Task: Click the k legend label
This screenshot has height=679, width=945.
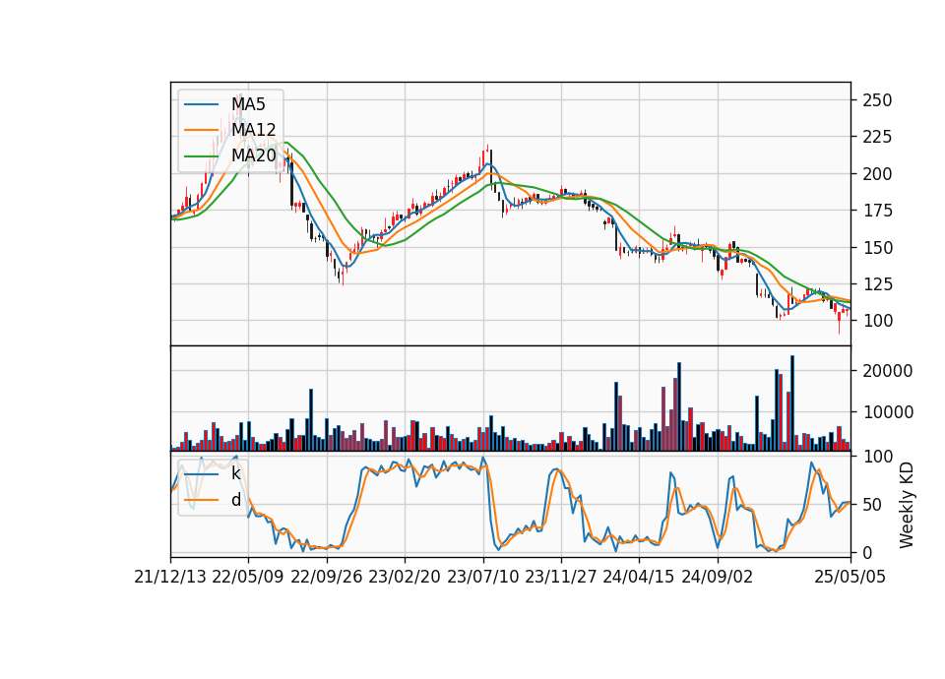Action: [235, 473]
